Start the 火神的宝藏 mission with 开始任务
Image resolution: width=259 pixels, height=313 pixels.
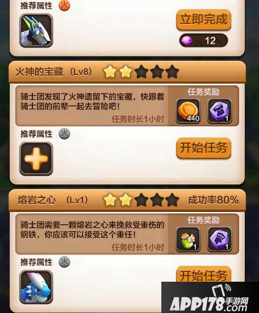(x=203, y=148)
